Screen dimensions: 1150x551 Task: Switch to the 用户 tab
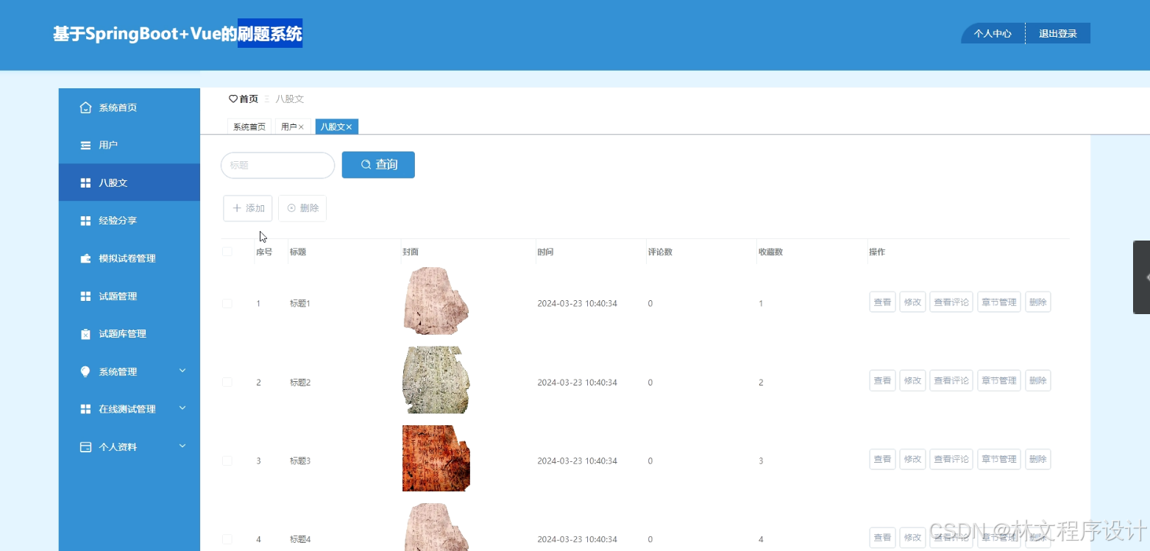289,126
